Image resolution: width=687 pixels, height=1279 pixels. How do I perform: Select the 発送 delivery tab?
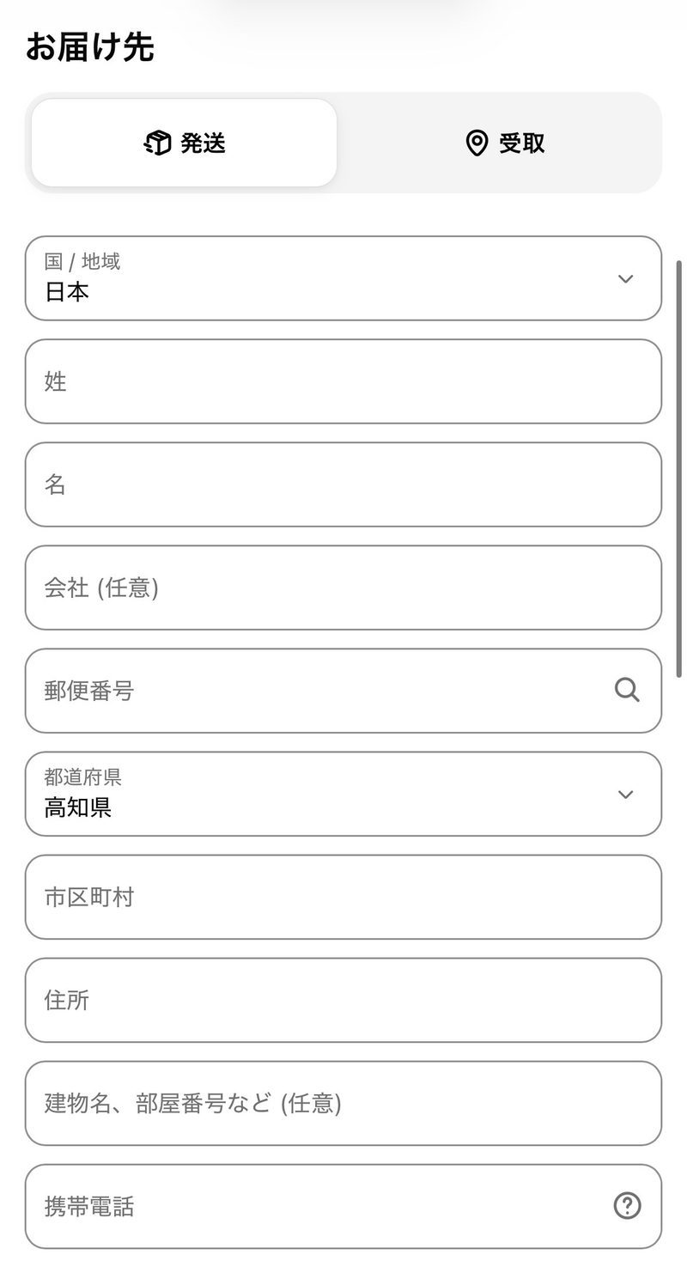coord(184,143)
